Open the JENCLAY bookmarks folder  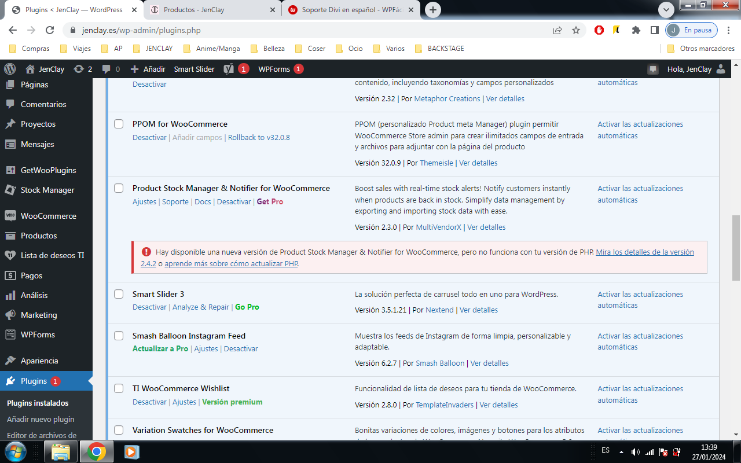pyautogui.click(x=153, y=49)
